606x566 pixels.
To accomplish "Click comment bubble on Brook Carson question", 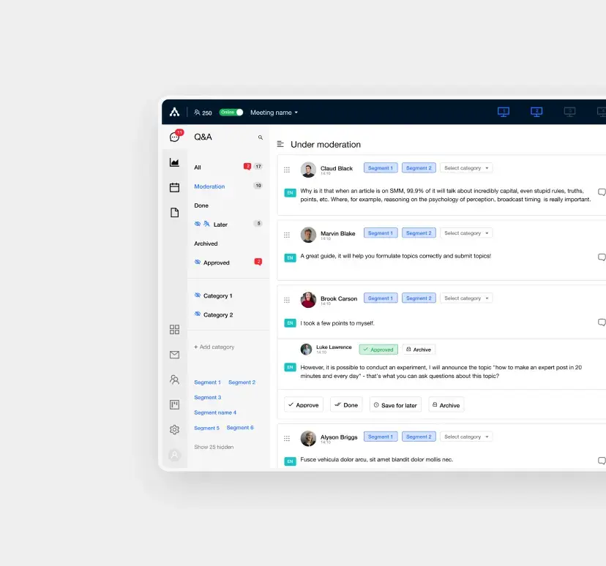I will click(602, 322).
